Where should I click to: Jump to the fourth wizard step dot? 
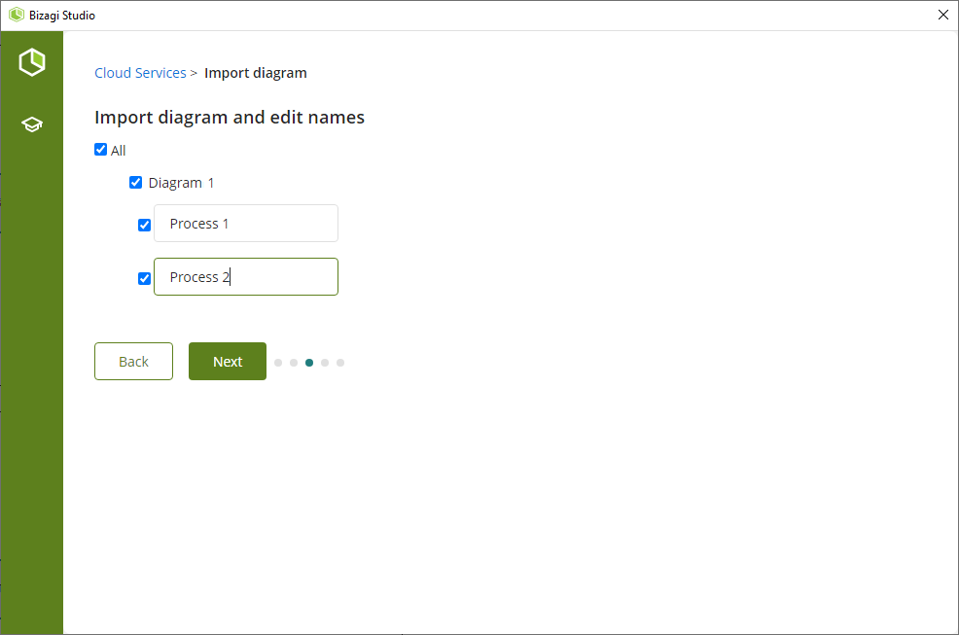pyautogui.click(x=325, y=363)
